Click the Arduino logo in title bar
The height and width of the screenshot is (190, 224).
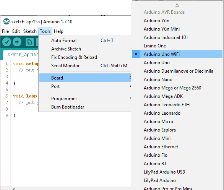(x=6, y=22)
